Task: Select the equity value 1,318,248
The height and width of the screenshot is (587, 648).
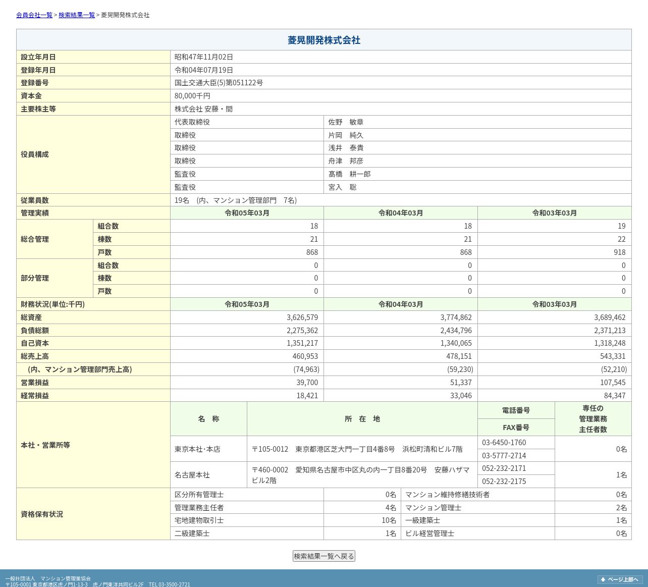Action: pyautogui.click(x=610, y=343)
